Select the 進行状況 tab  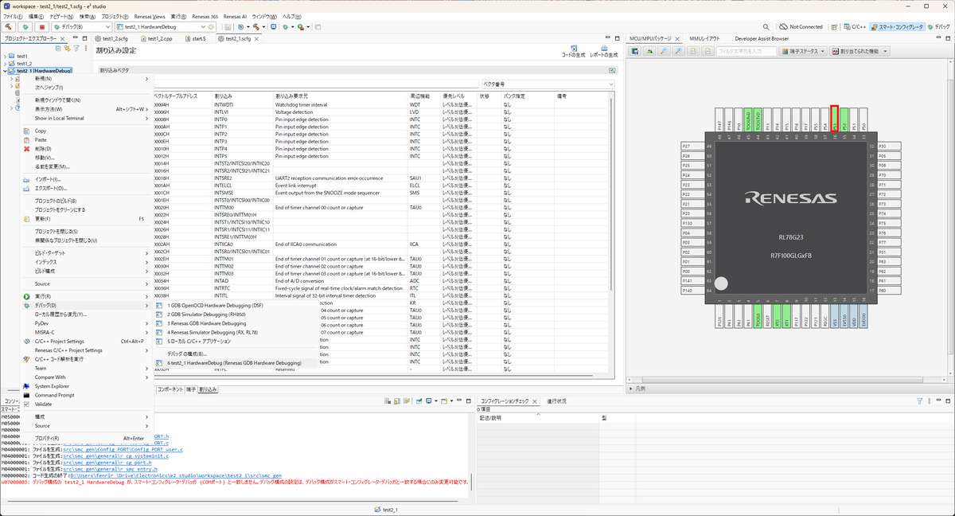(x=557, y=401)
